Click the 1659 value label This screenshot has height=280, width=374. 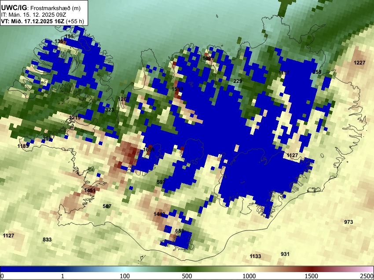149,150
